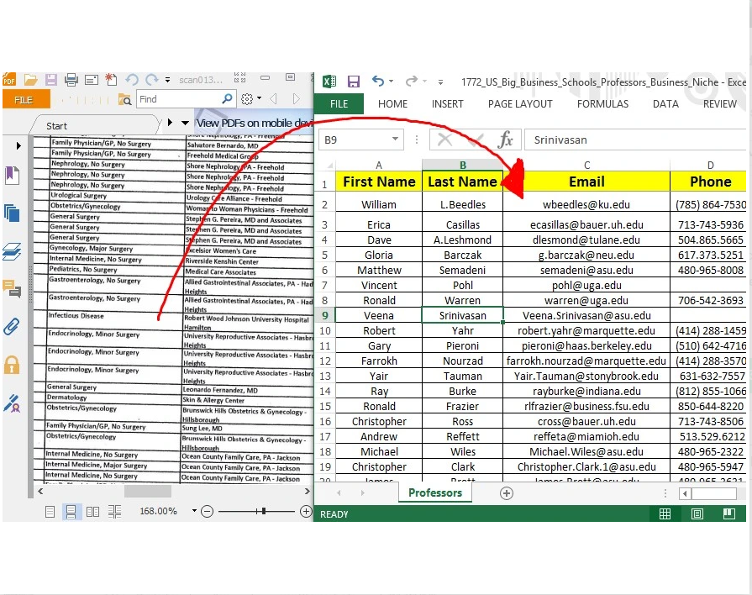This screenshot has width=752, height=595.
Task: Select the Professors sheet tab
Action: pos(435,492)
